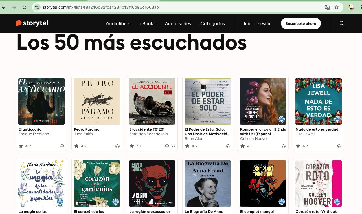This screenshot has width=362, height=214.
Task: Open the Pedro Páramo cover thumbnail
Action: (97, 101)
